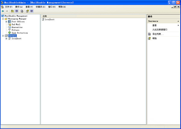Viewport: 181px width, 129px height.
Task: Open the 操作(A) menu
Action: [x=19, y=7]
